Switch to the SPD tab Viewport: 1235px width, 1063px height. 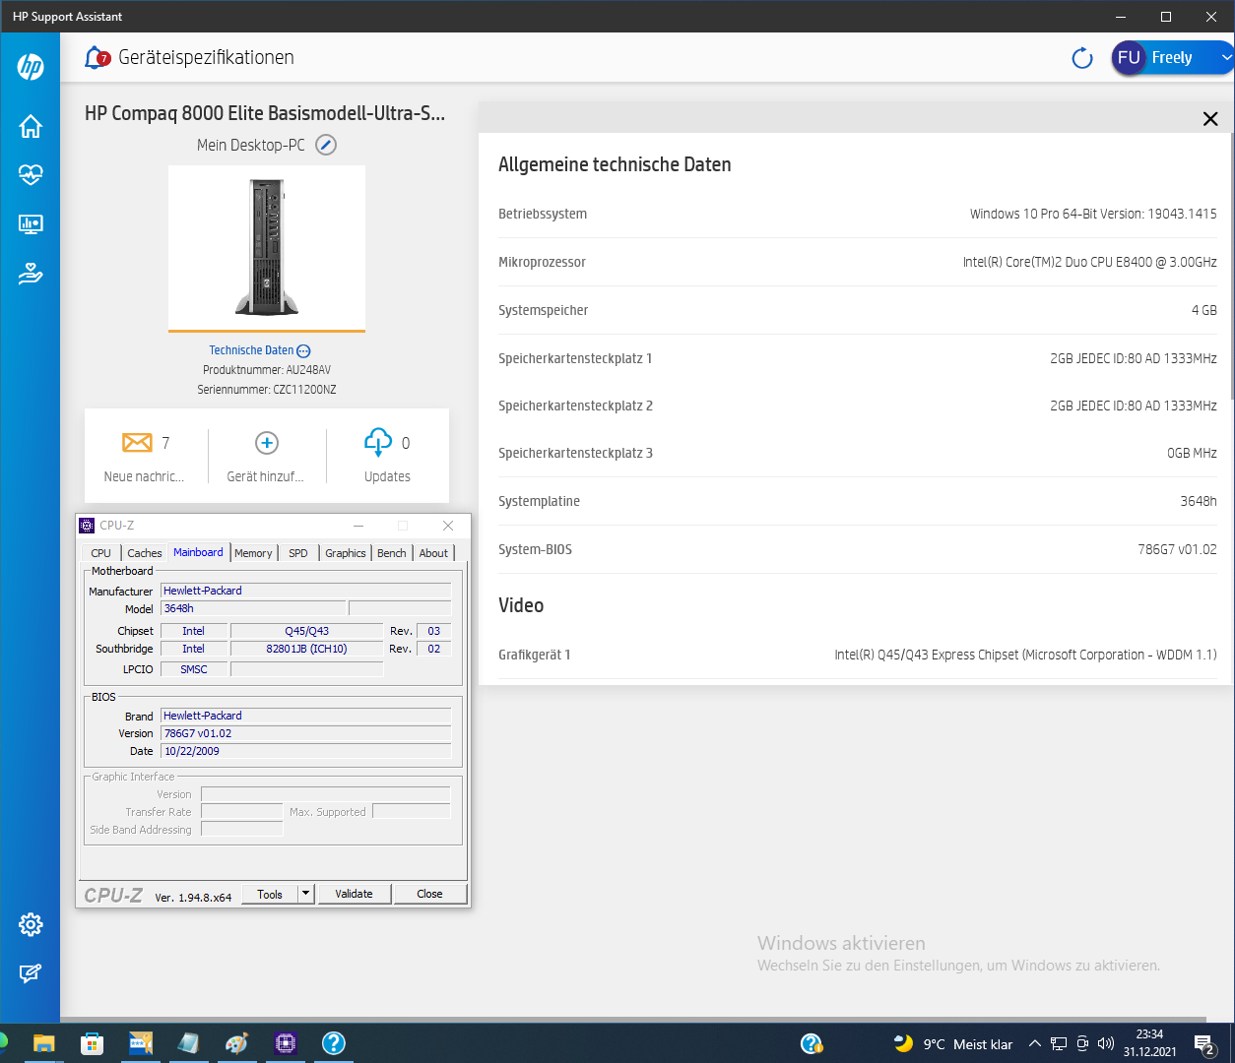(298, 553)
